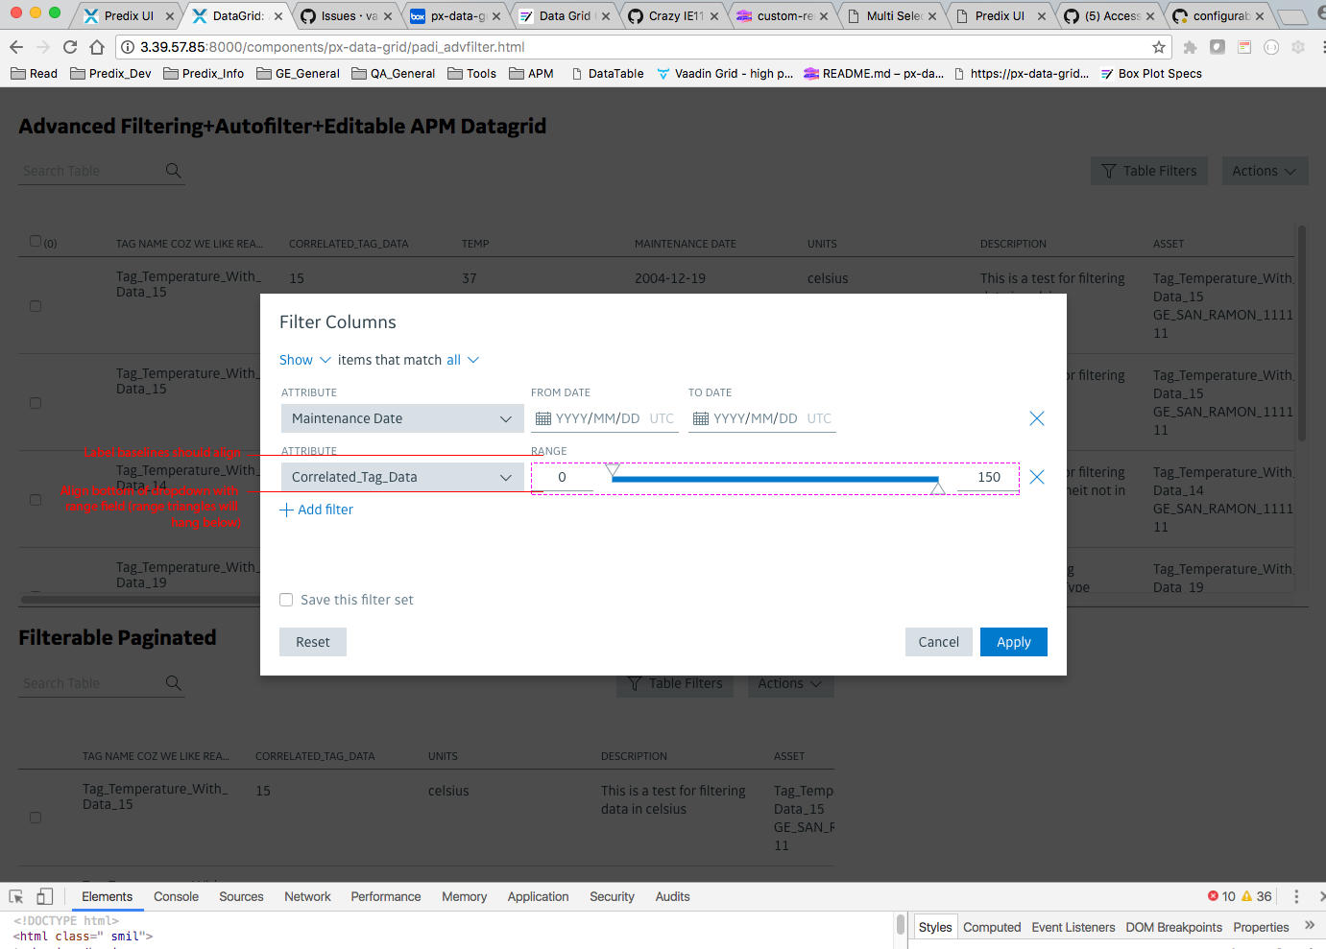1326x949 pixels.
Task: Click the Apply button
Action: [1013, 641]
